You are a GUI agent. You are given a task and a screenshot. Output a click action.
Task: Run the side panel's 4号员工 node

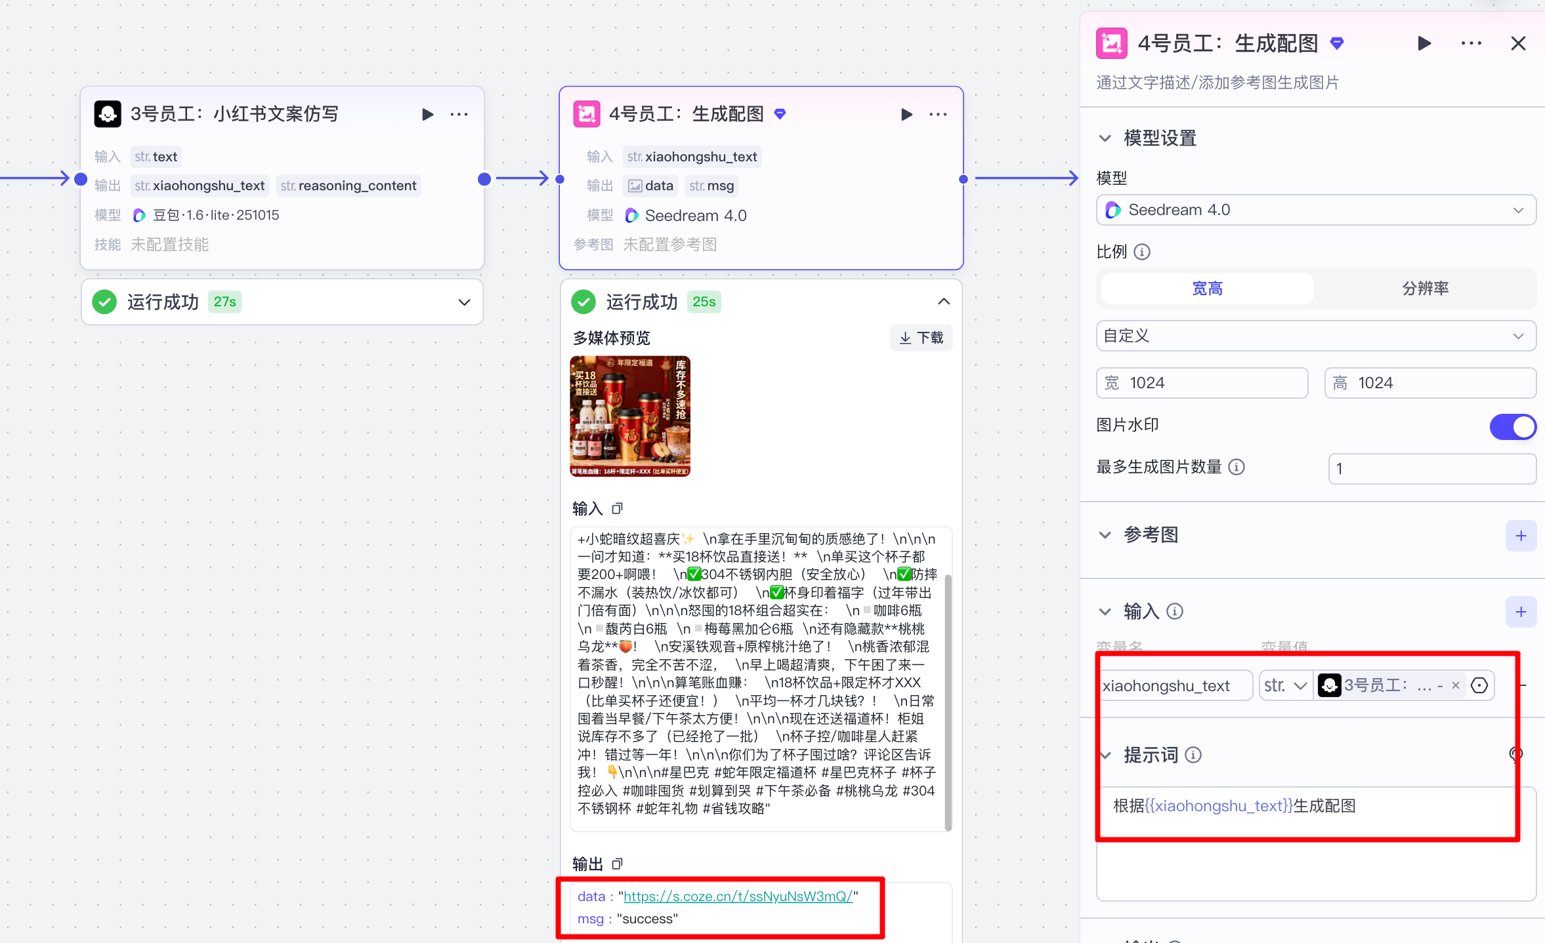point(1424,43)
